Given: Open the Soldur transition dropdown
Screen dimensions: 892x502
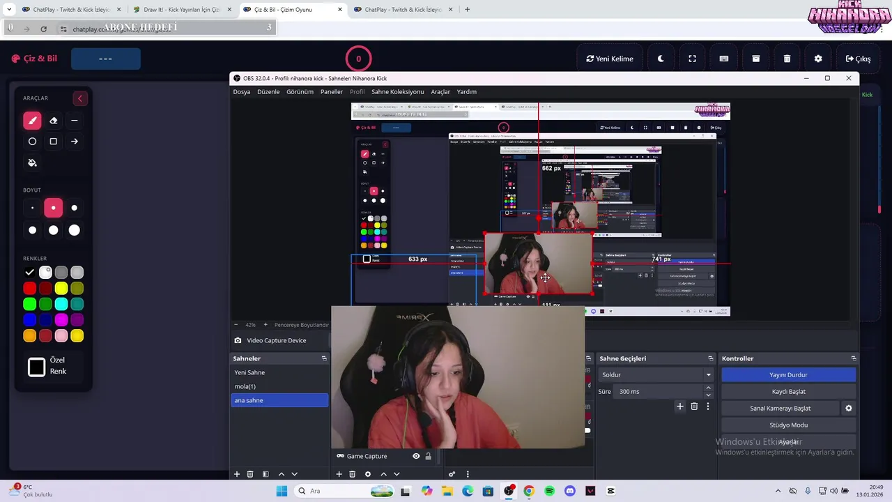Looking at the screenshot, I should click(656, 375).
